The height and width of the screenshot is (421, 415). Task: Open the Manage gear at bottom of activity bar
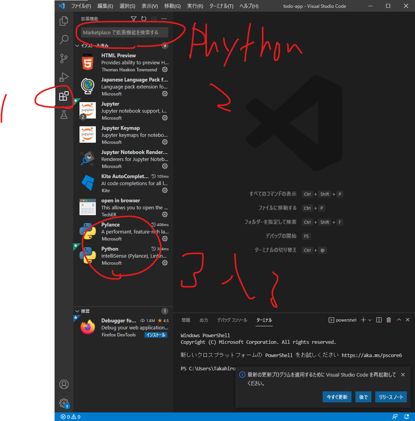[x=64, y=403]
